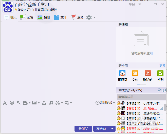
Task: Expand the 消息记录 dropdown arrow
Action: click(x=114, y=103)
